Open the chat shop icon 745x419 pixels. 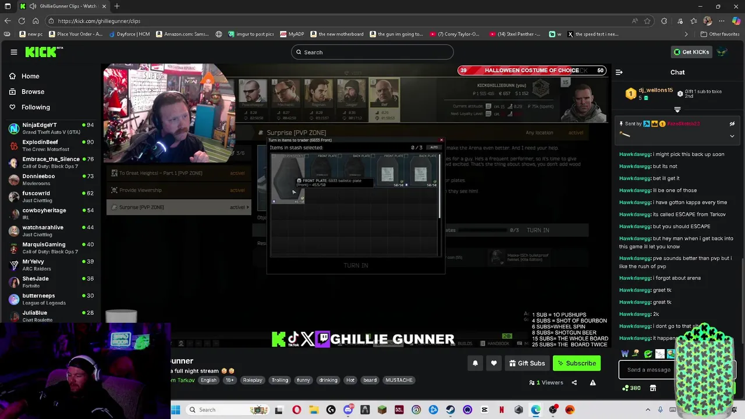(653, 388)
